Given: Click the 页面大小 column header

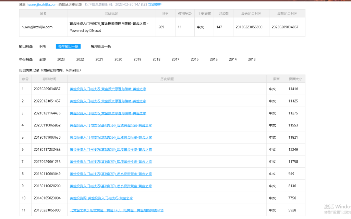Looking at the screenshot, I should (x=295, y=79).
